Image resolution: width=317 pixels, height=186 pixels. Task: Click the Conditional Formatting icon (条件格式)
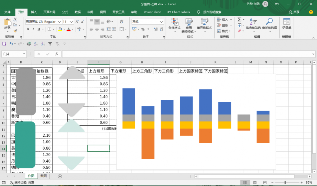[174, 23]
